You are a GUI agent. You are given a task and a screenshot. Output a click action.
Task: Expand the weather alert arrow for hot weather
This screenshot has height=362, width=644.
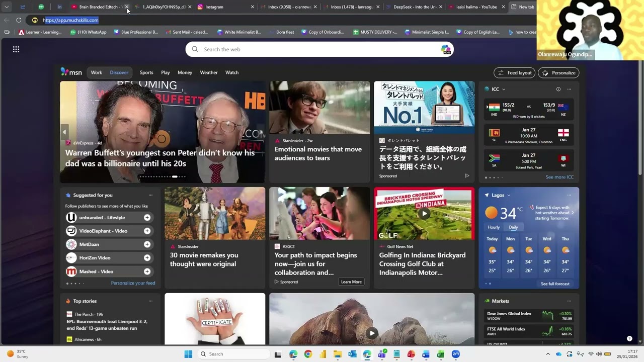coord(573,213)
